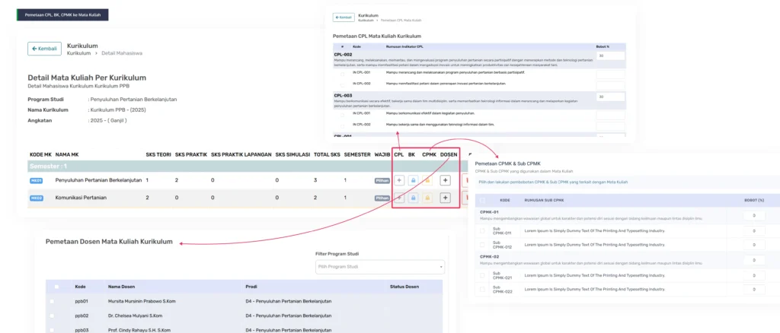
Task: Open the Pilih Program Studi dropdown
Action: click(380, 267)
